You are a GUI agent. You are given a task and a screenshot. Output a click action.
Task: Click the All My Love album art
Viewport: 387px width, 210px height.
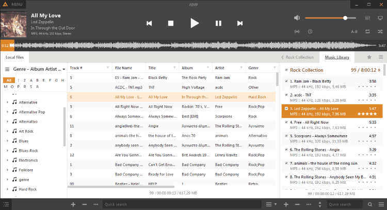tap(13, 24)
